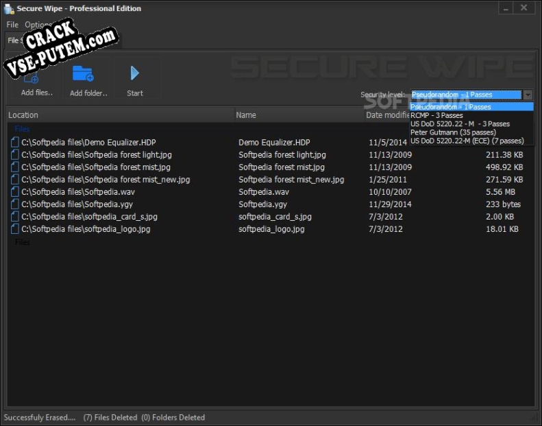The width and height of the screenshot is (542, 426).
Task: Click Successfuly Erased status bar text
Action: tap(40, 417)
